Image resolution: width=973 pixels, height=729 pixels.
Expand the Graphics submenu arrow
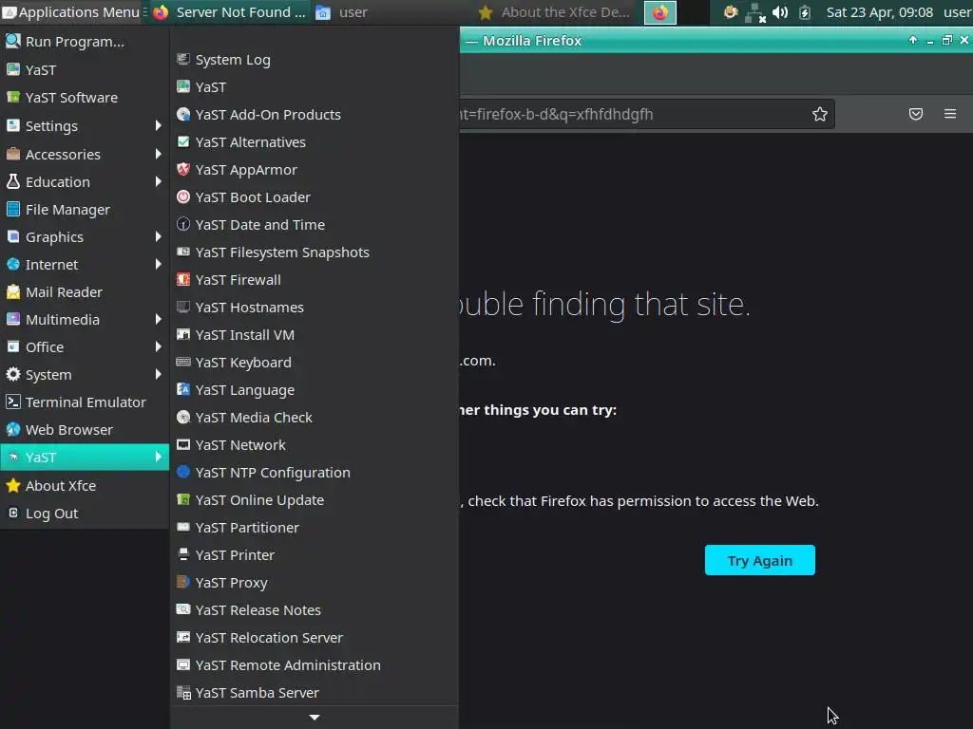(x=159, y=236)
